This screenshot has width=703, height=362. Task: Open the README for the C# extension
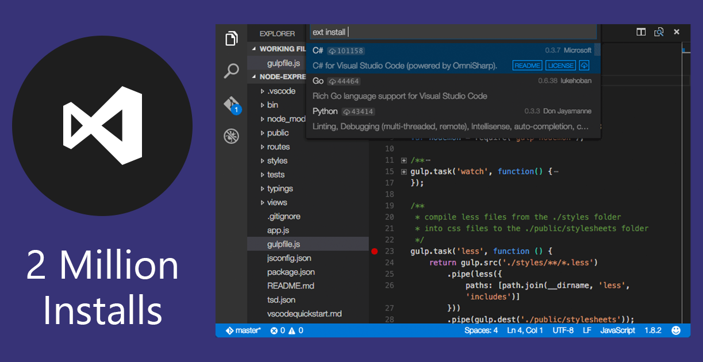click(x=527, y=65)
